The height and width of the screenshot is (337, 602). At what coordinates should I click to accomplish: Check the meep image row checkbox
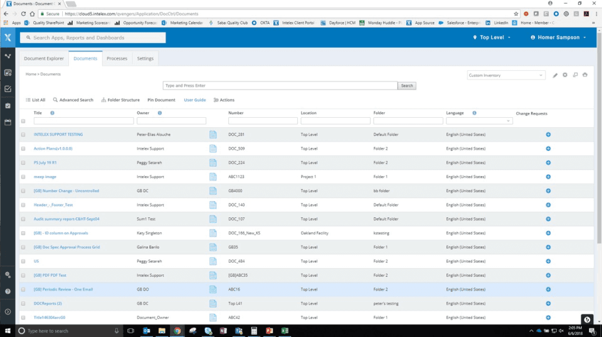tap(23, 177)
